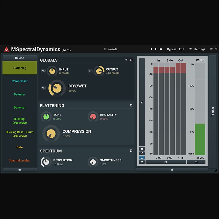The width and height of the screenshot is (219, 219).
Task: Collapse the whole meter panel
Action: click(172, 169)
